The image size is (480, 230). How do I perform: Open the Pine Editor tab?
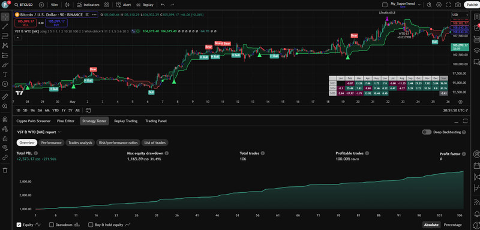point(65,121)
